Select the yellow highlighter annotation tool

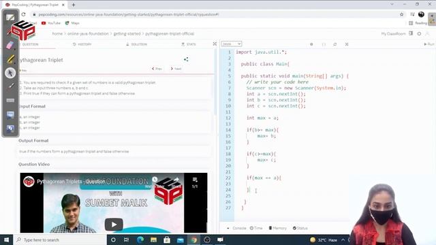click(x=10, y=59)
